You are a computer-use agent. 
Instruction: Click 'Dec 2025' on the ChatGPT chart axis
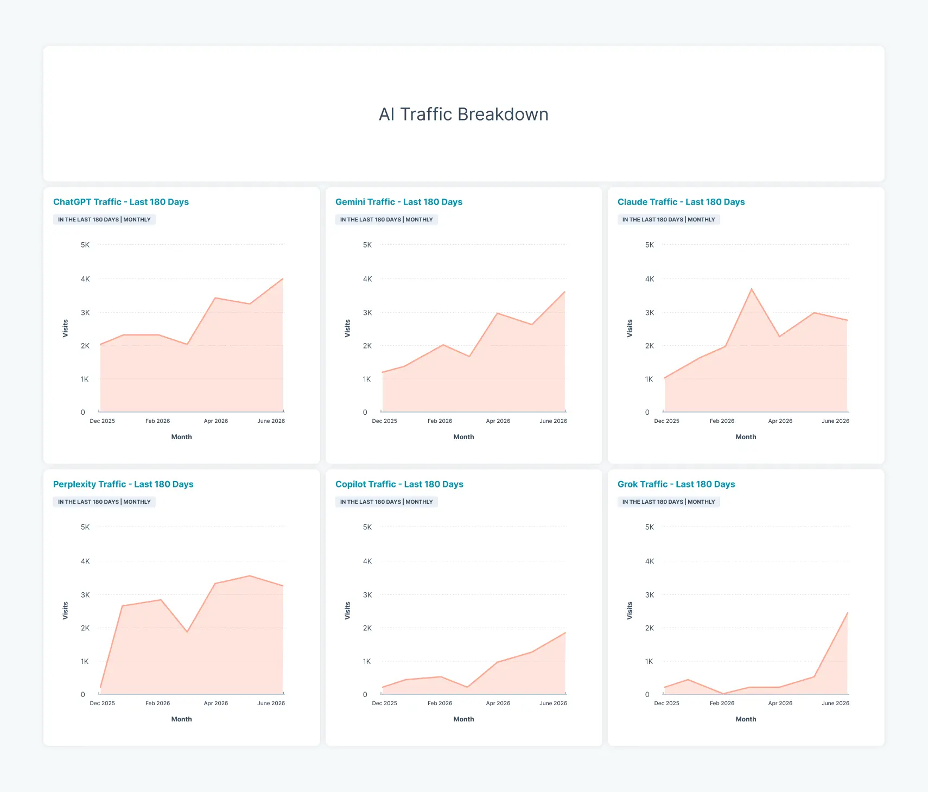pyautogui.click(x=102, y=421)
